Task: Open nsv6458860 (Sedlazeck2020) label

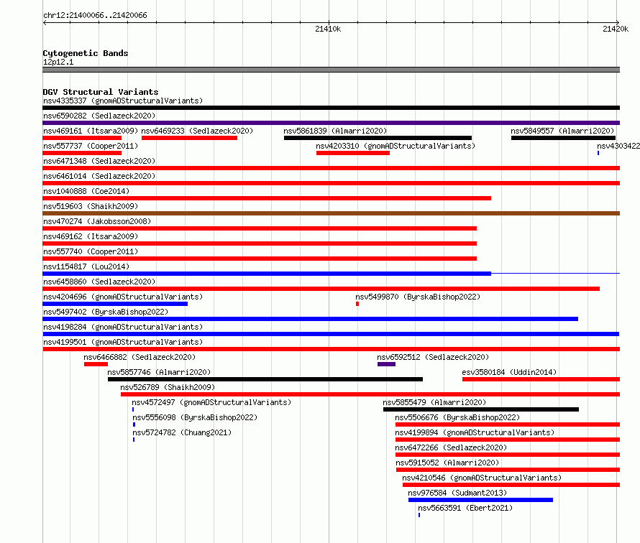Action: (99, 282)
